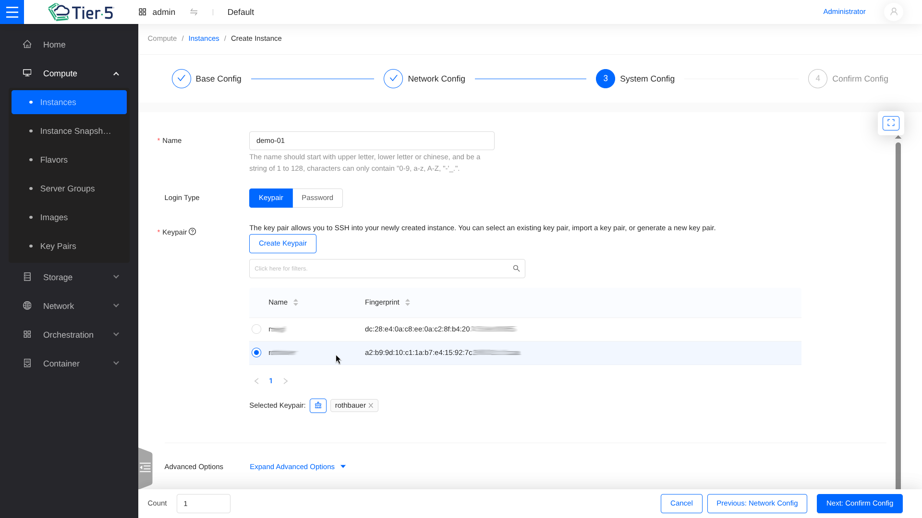
Task: Open Key Pairs in sidebar
Action: click(58, 246)
